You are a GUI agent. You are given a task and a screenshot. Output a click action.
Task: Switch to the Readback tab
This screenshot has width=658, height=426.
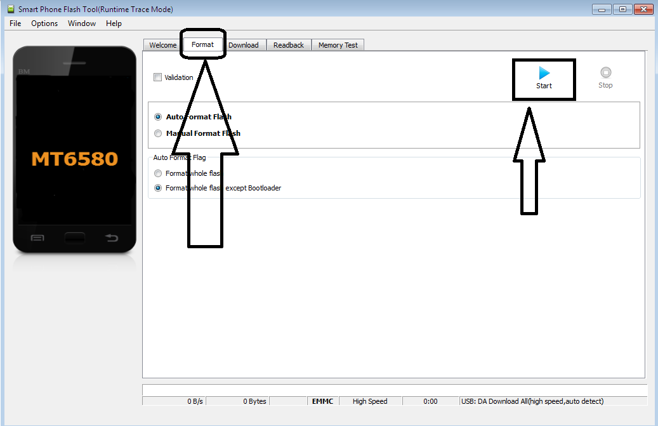pyautogui.click(x=289, y=45)
